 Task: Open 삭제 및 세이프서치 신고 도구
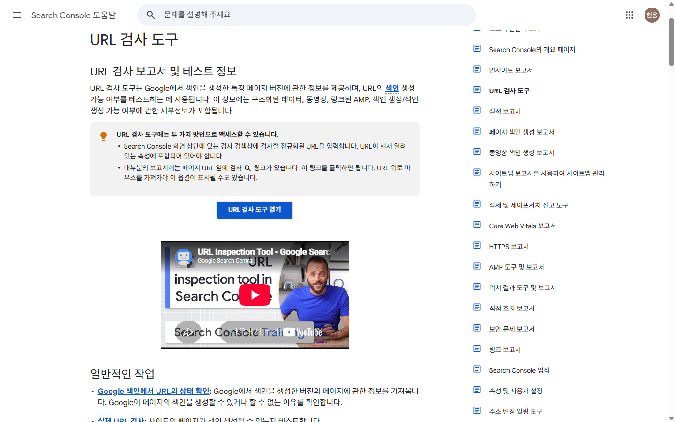click(528, 205)
